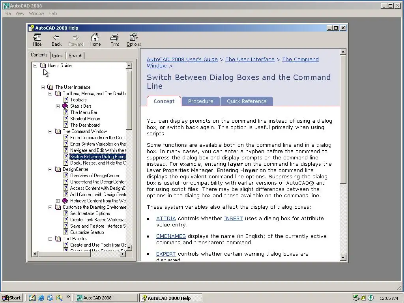Click the AutoCAD 2008 Help title icon
The image size is (404, 303).
[x=31, y=28]
